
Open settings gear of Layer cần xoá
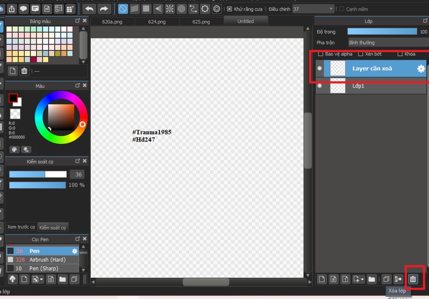click(x=421, y=68)
